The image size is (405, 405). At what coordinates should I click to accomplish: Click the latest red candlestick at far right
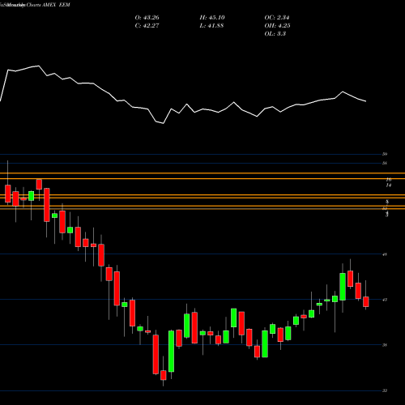point(366,301)
